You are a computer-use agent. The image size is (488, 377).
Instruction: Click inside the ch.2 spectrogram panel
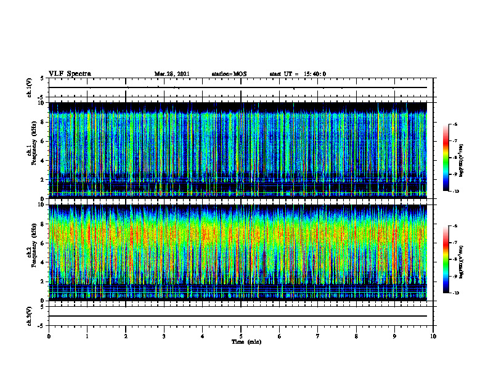click(x=238, y=253)
